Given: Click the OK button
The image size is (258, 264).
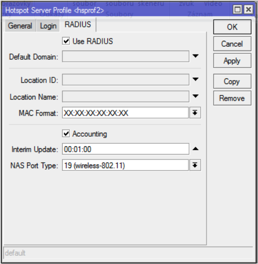Looking at the screenshot, I should point(232,27).
